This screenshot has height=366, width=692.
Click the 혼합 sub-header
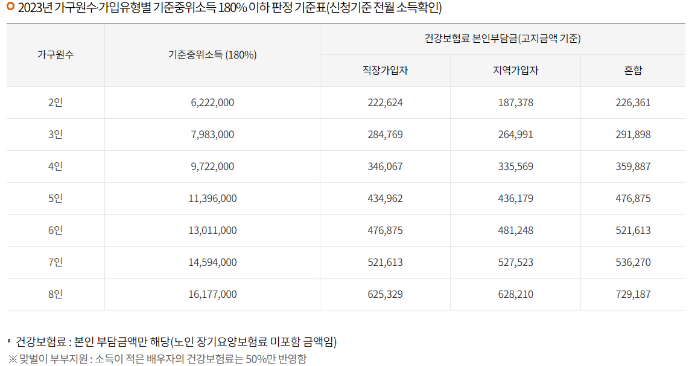[633, 71]
